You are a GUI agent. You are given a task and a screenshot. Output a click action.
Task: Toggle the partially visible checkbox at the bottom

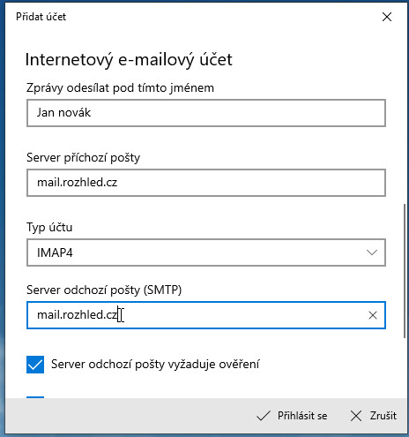click(x=35, y=397)
